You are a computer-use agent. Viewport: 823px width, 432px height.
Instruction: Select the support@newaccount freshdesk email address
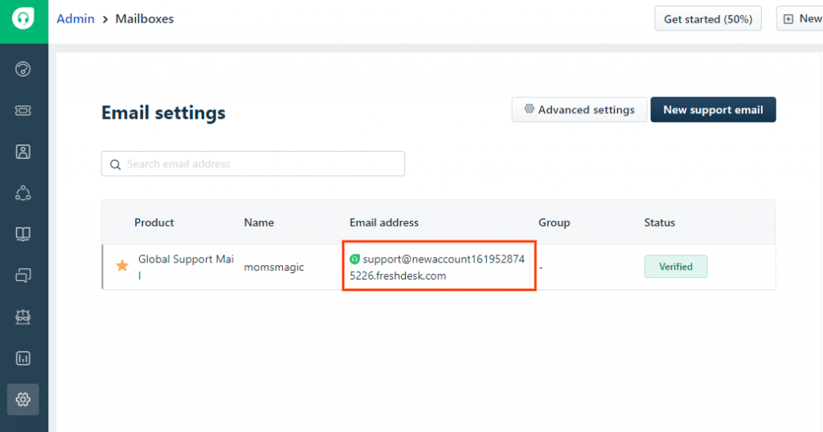click(437, 267)
